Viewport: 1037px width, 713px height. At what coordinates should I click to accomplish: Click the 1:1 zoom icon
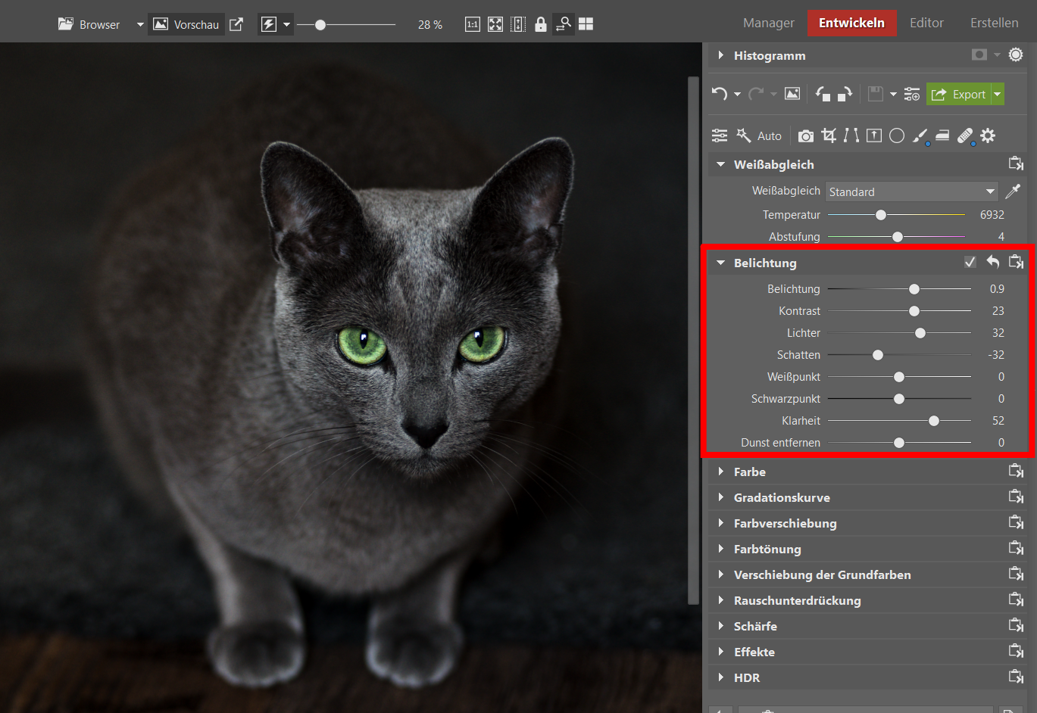tap(472, 24)
